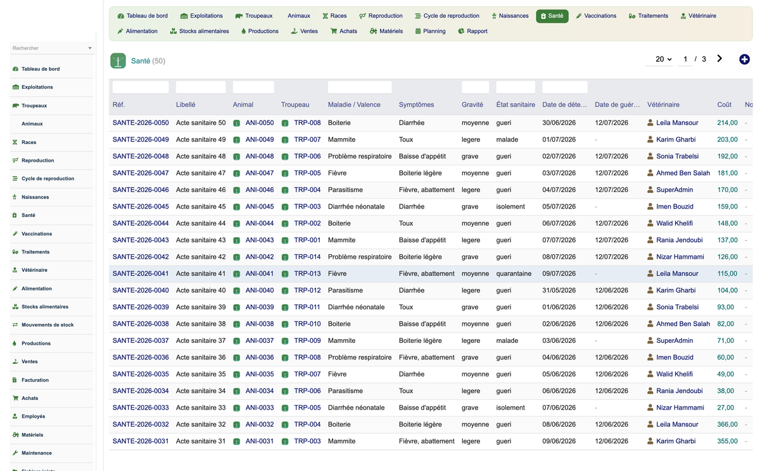Screen dimensions: 760x471
Task: Click the Date de détection filter input
Action: (x=565, y=87)
